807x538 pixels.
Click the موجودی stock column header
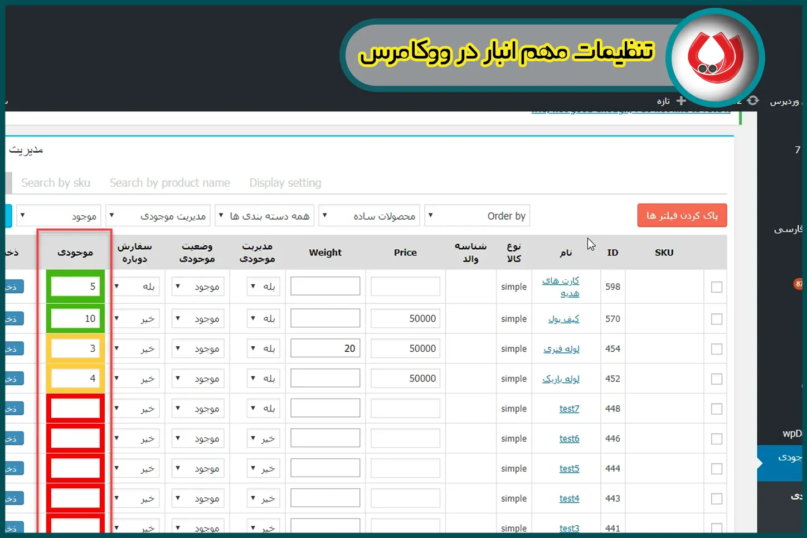click(x=75, y=253)
